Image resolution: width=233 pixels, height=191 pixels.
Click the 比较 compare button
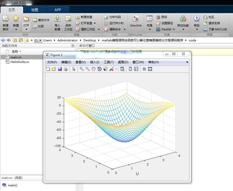39,26
